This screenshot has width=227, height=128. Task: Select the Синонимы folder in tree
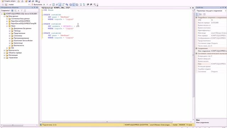click(18, 36)
